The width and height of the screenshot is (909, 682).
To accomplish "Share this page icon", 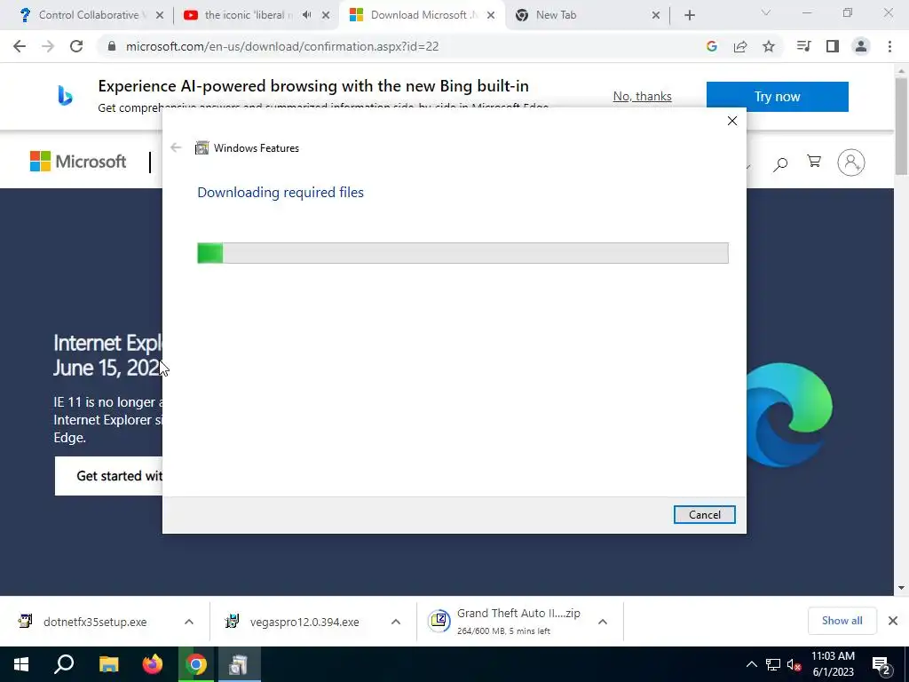I will [x=740, y=46].
